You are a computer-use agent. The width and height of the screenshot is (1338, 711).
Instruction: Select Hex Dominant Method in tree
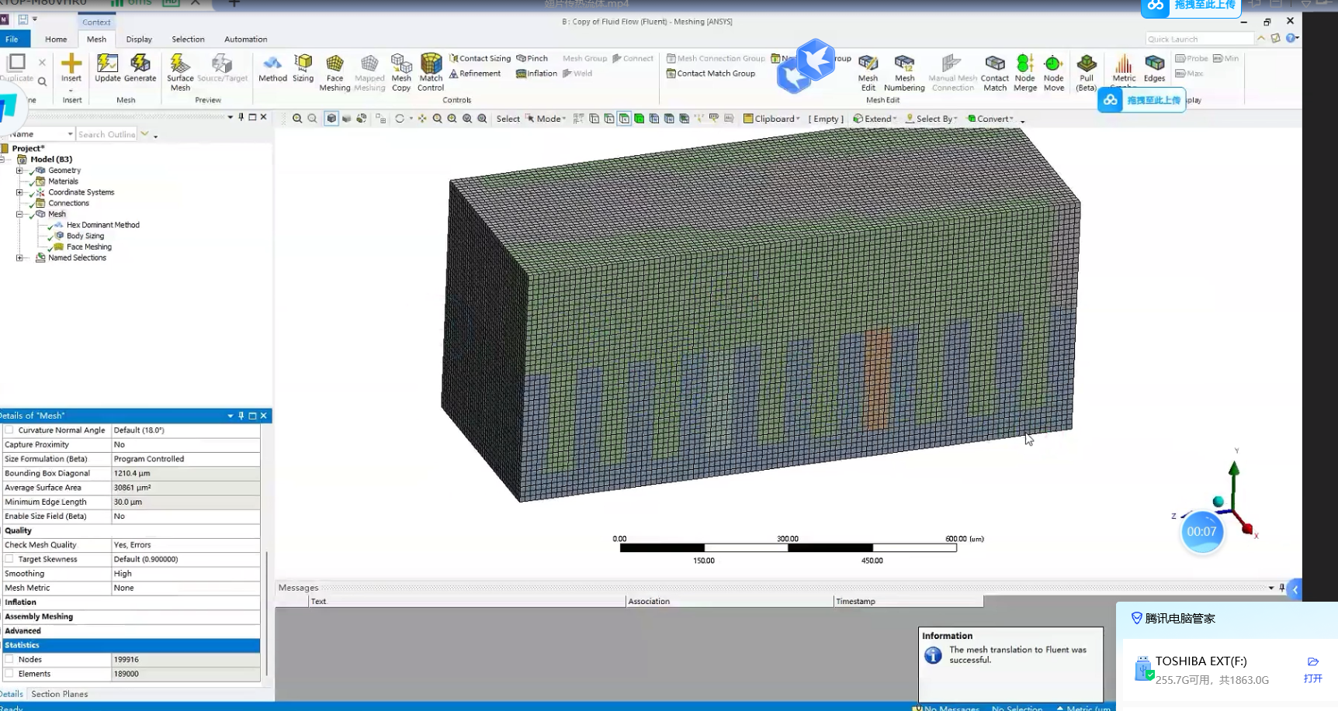(102, 225)
